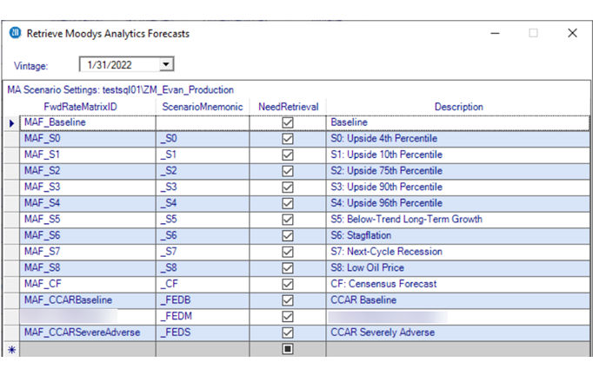Click the empty ScenarioMnemonic cell for MAF_Baseline

tap(203, 122)
